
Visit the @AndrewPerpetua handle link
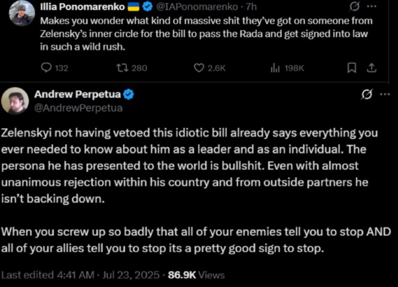[78, 108]
